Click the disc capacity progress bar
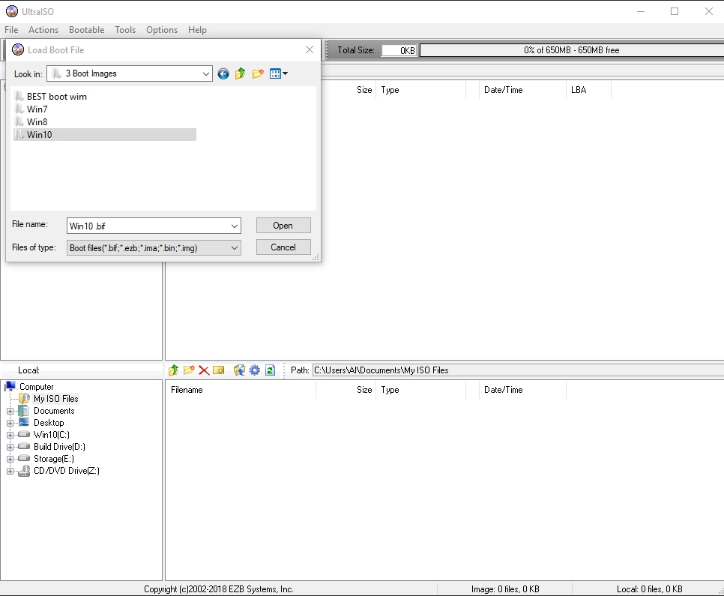Image resolution: width=724 pixels, height=596 pixels. [572, 50]
